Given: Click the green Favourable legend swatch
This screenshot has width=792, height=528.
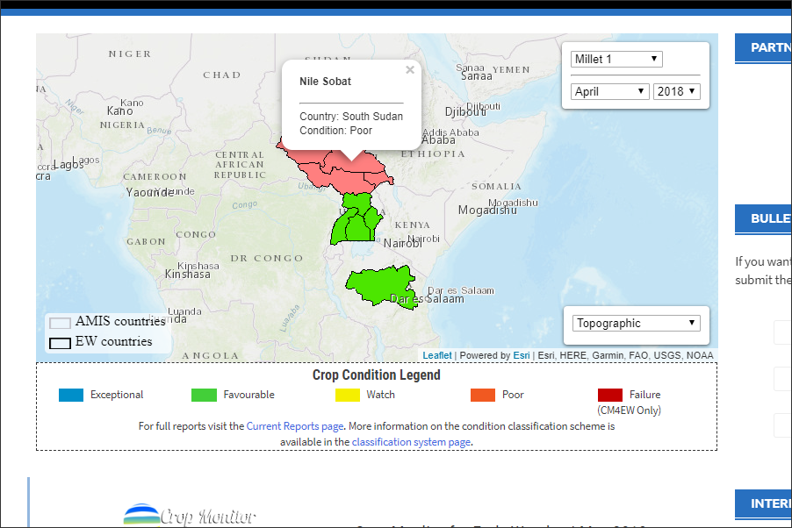Looking at the screenshot, I should click(x=204, y=395).
